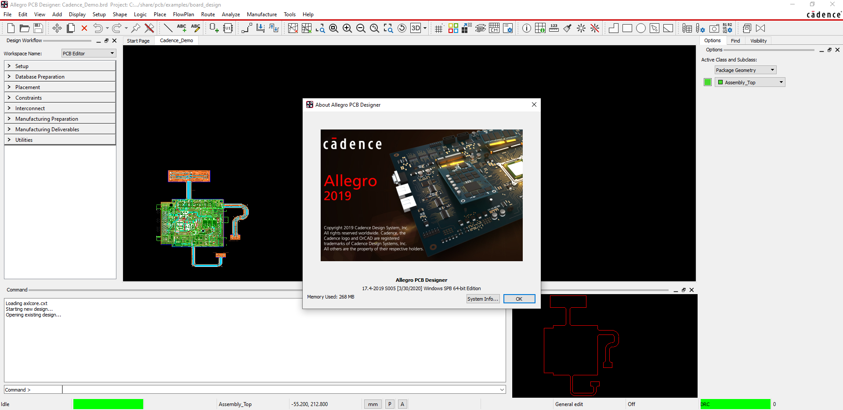Click the Color visibility (colored squares) icon
The width and height of the screenshot is (843, 410).
click(453, 29)
